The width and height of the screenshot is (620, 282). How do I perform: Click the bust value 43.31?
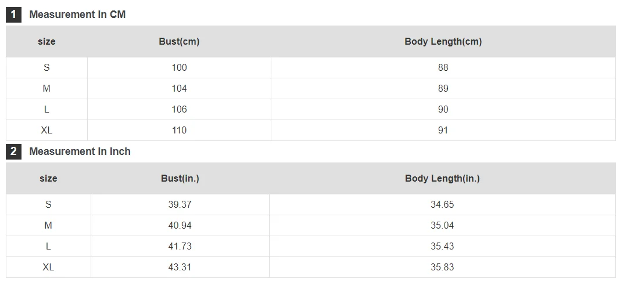(180, 267)
